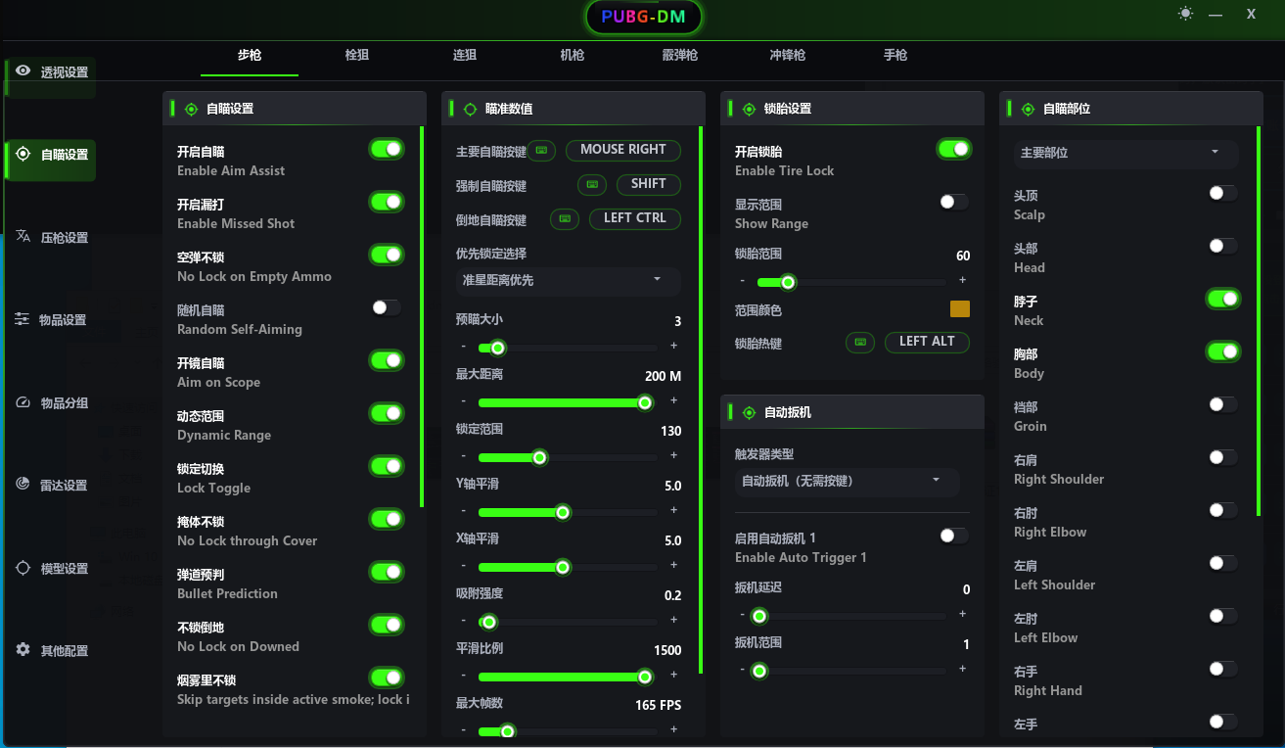Screen dimensions: 1285x748
Task: Select the 冲锋枪 tab
Action: (788, 56)
